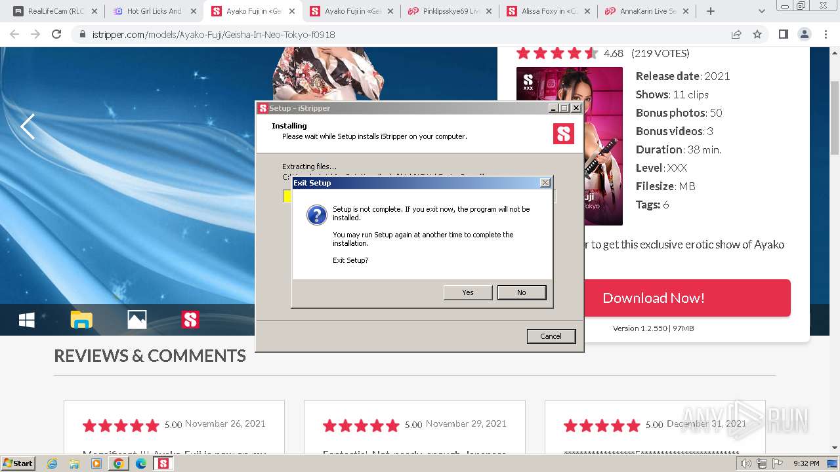The height and width of the screenshot is (472, 840).
Task: Click the Shows: 11 clips text
Action: pos(672,94)
